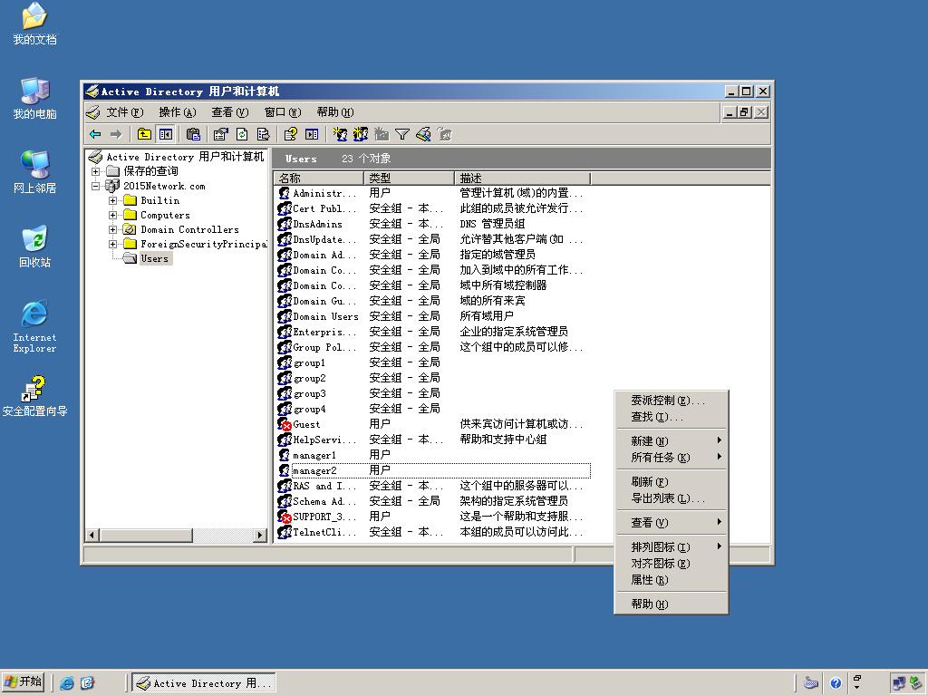This screenshot has height=696, width=928.
Task: Choose 查找(I) from context menu
Action: click(672, 417)
